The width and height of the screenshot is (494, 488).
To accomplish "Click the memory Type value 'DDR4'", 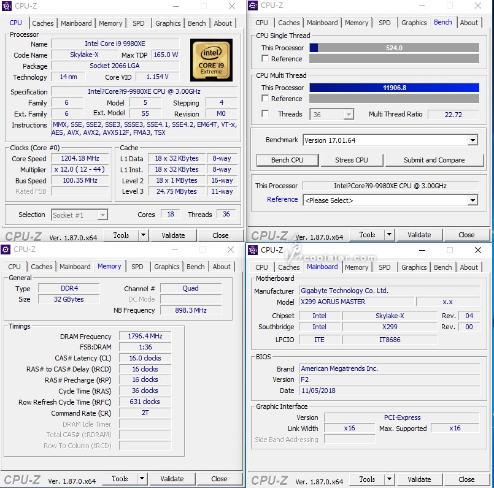I will 69,288.
